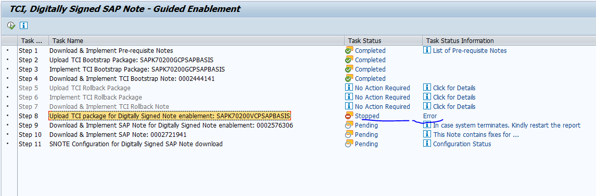This screenshot has height=196, width=596.
Task: Click Completed status text for Step 1
Action: click(370, 51)
